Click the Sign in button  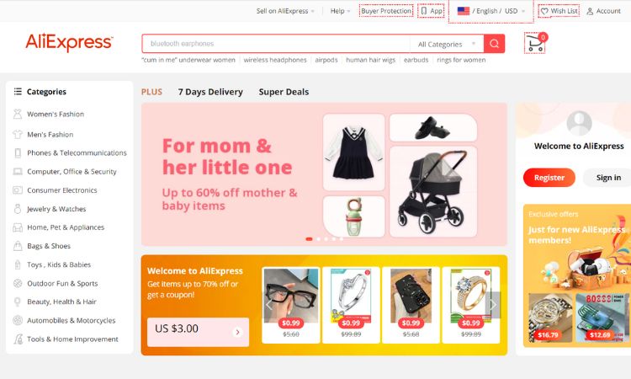(608, 178)
